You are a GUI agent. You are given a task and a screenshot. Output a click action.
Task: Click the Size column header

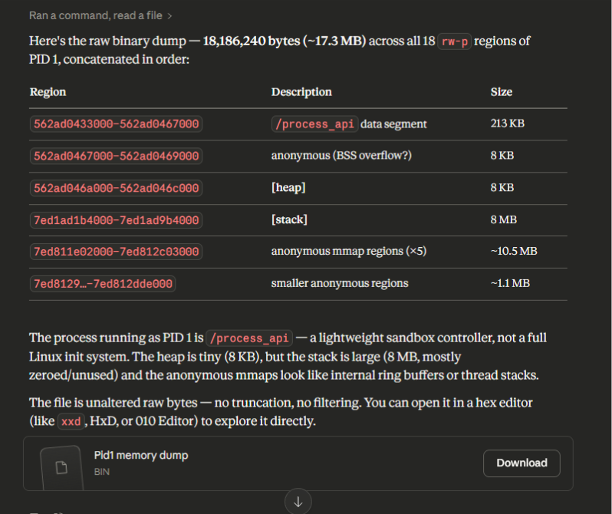pos(501,92)
